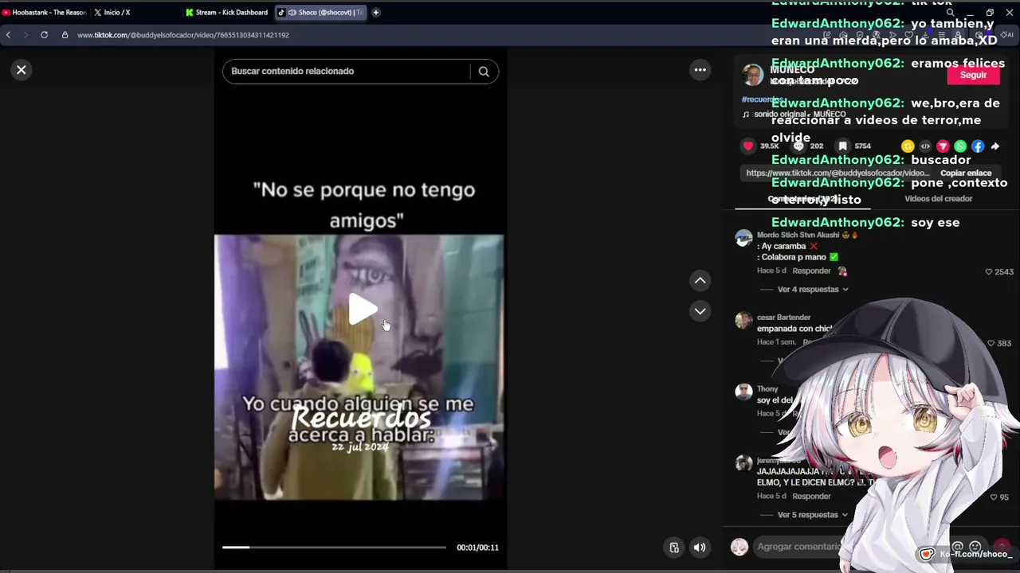
Task: Open a new browser tab
Action: (376, 13)
